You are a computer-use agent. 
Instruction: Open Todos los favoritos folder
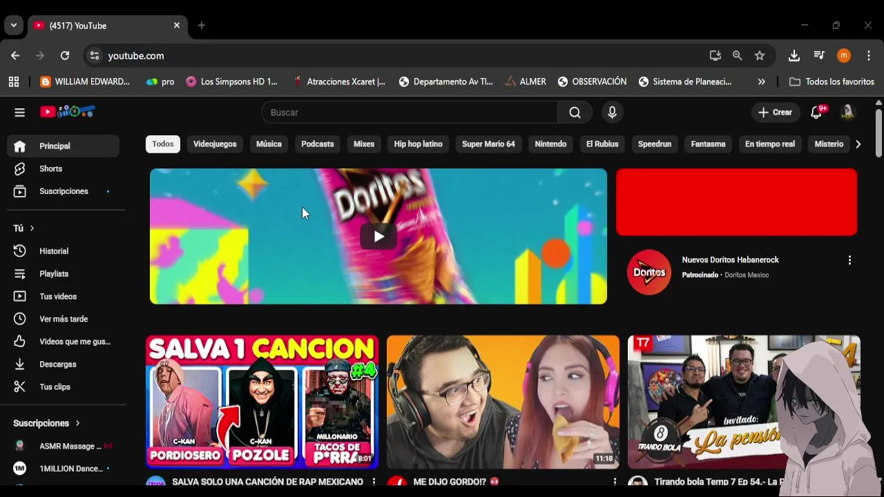pos(832,81)
